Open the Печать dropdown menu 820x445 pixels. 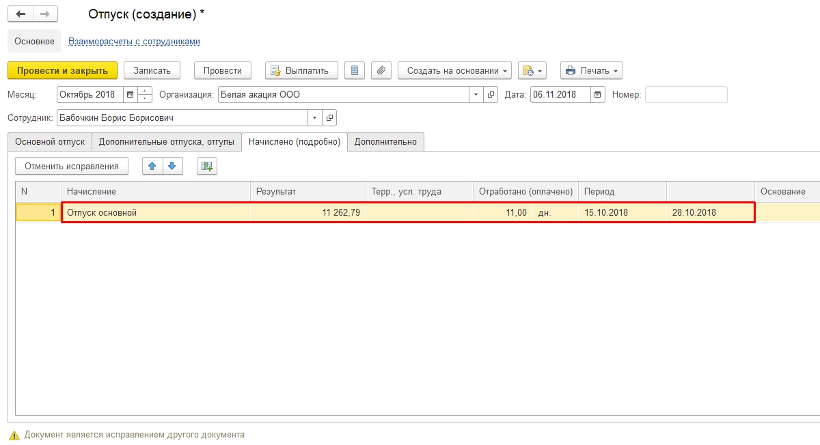[591, 70]
